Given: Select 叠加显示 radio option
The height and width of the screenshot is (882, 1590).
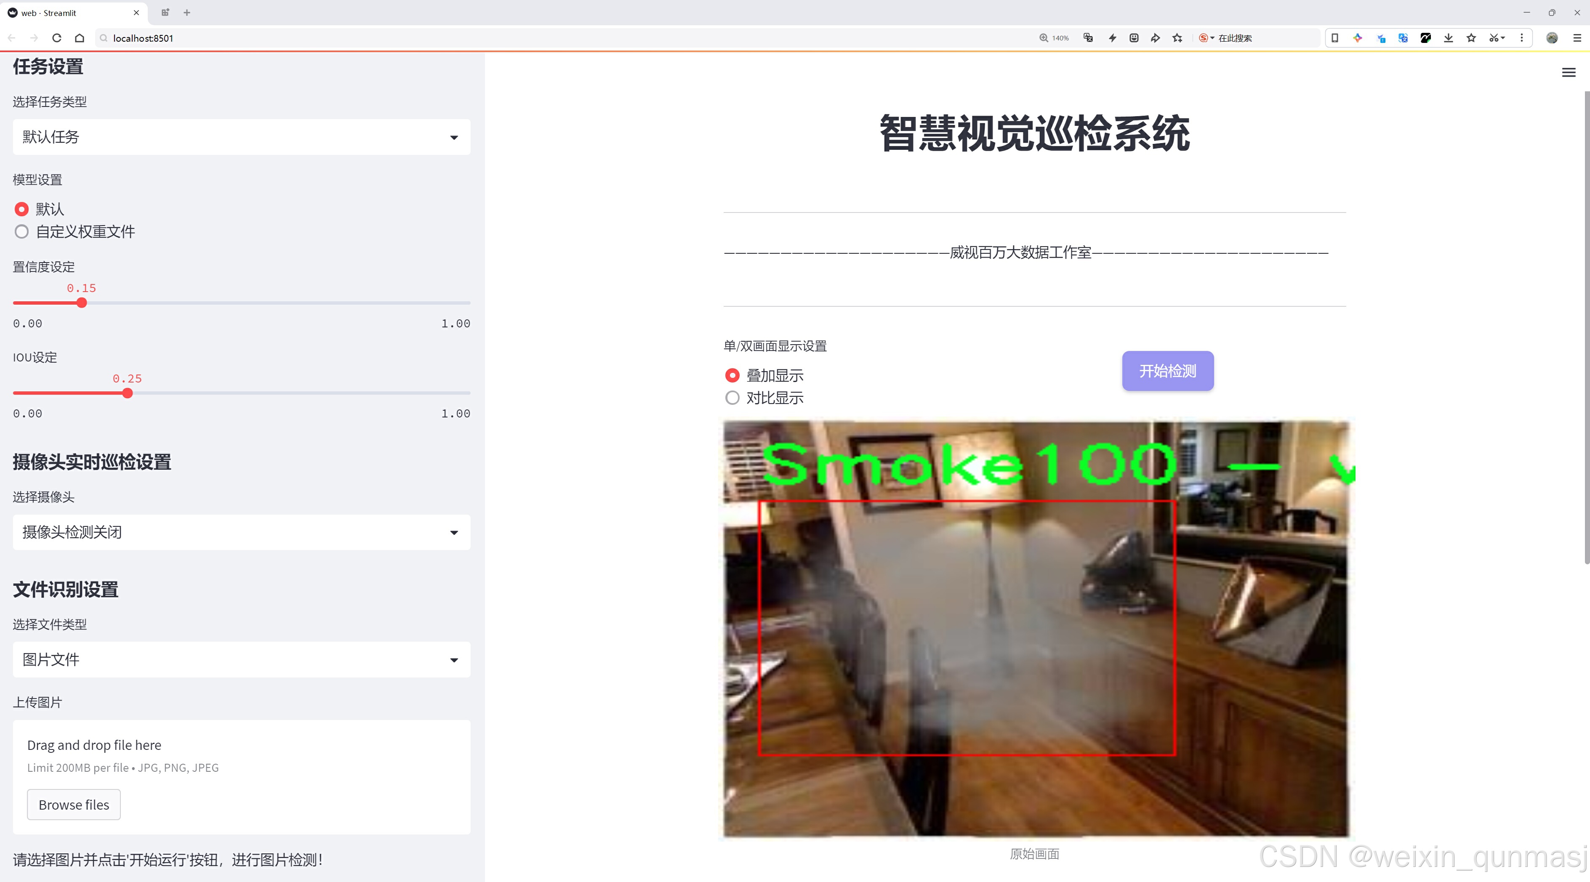Looking at the screenshot, I should point(732,376).
